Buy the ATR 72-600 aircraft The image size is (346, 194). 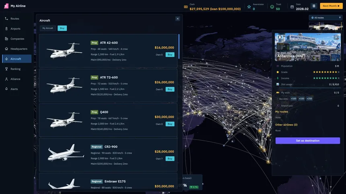tap(170, 89)
